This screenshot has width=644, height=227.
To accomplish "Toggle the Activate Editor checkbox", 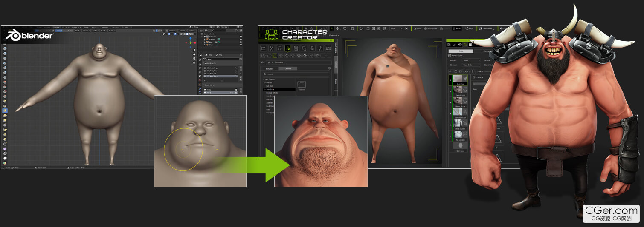I will pos(450,56).
